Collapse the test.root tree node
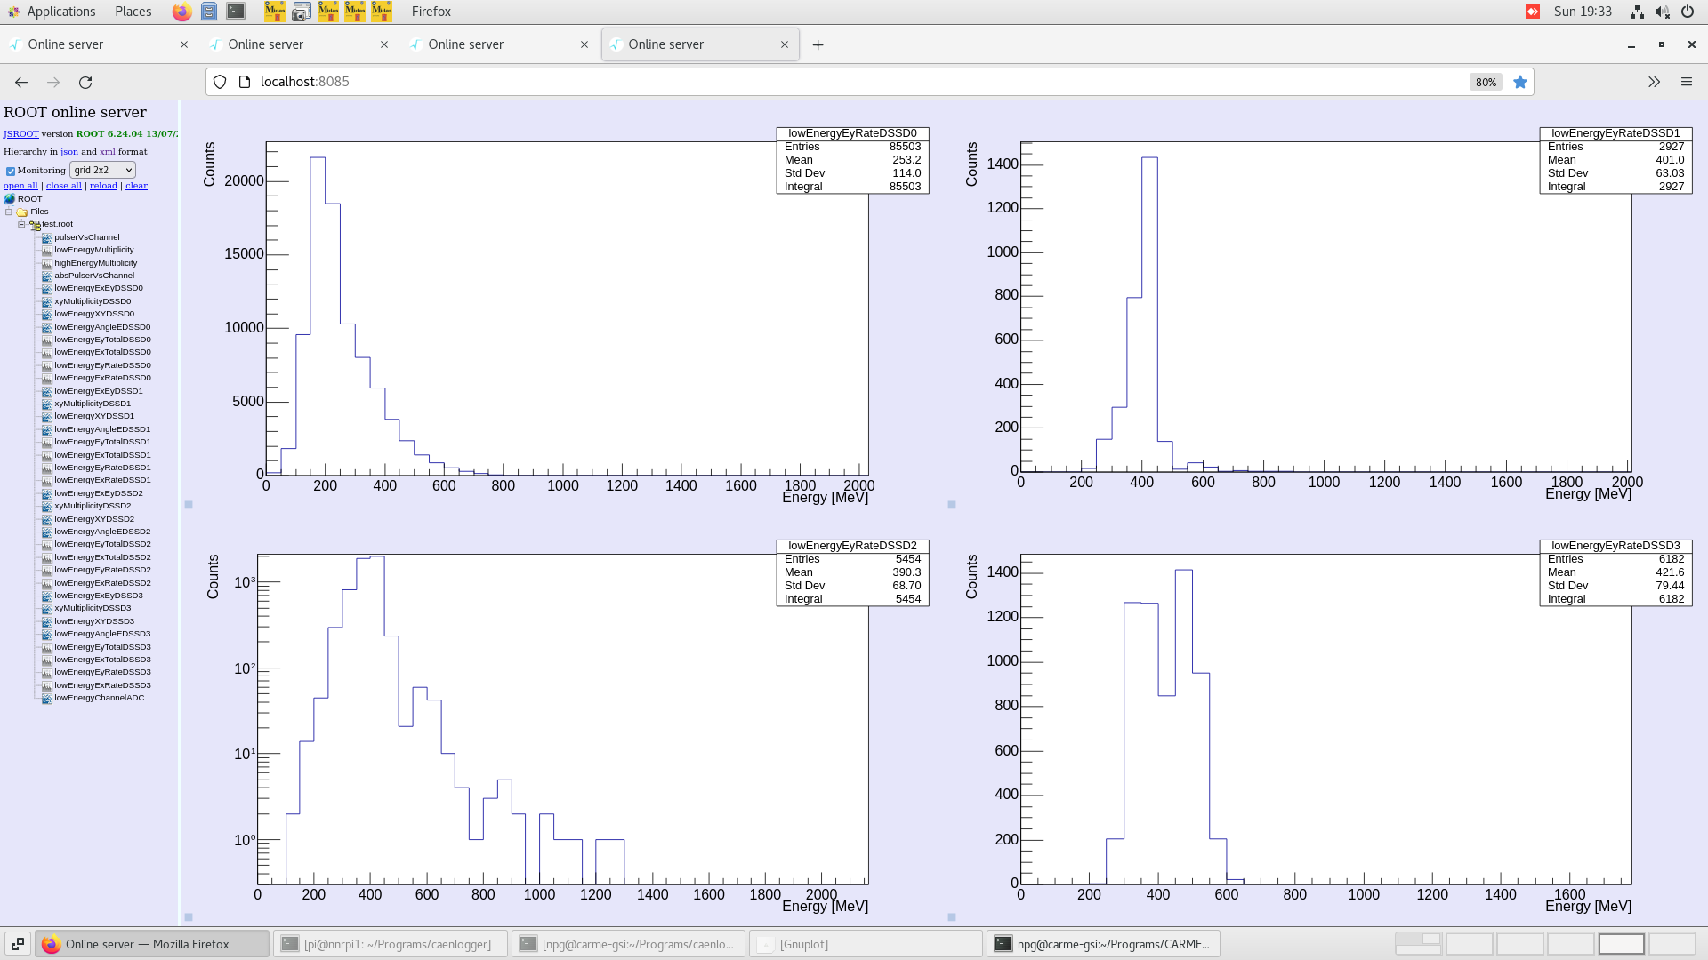Screen dimensions: 1708x960 pos(20,224)
